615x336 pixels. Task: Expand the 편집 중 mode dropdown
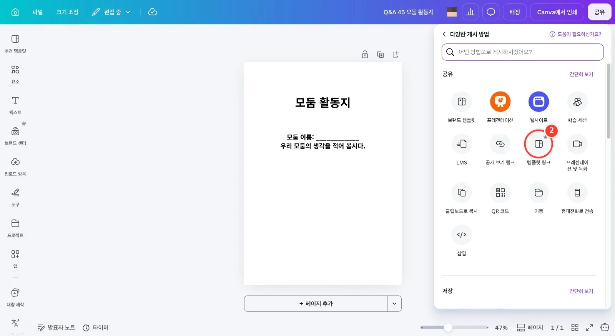[x=111, y=12]
